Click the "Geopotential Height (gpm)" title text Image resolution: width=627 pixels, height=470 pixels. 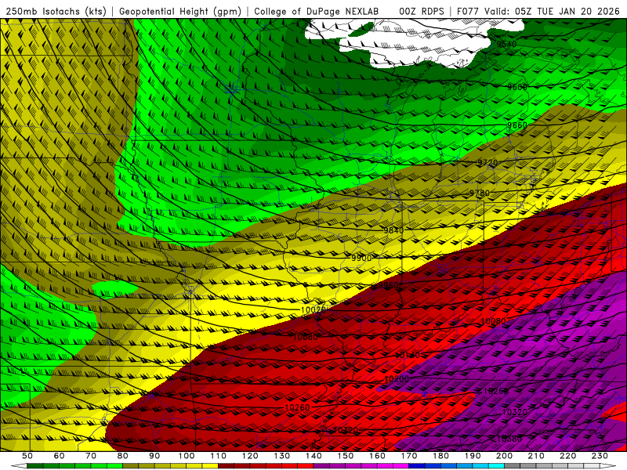point(180,12)
